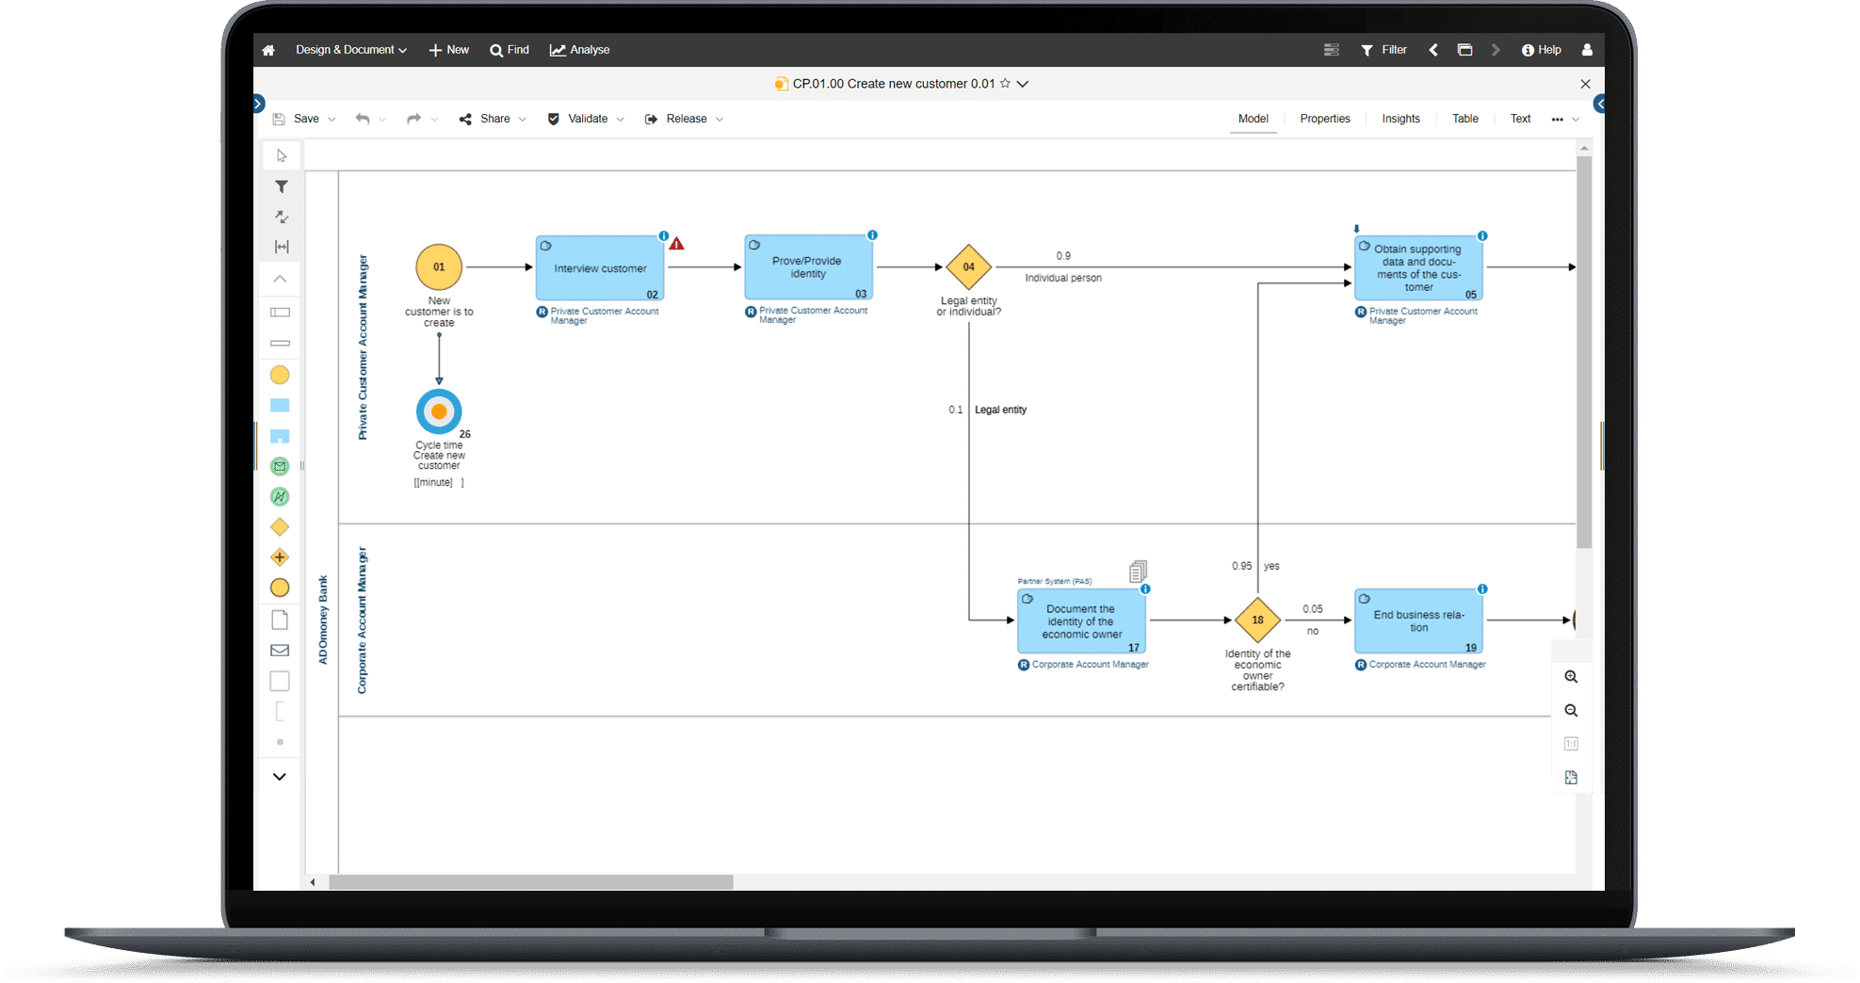Expand the Release dropdown arrow

point(720,119)
